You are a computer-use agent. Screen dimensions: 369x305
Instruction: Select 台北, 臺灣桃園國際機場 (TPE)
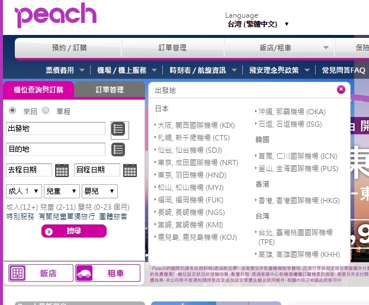click(x=296, y=237)
